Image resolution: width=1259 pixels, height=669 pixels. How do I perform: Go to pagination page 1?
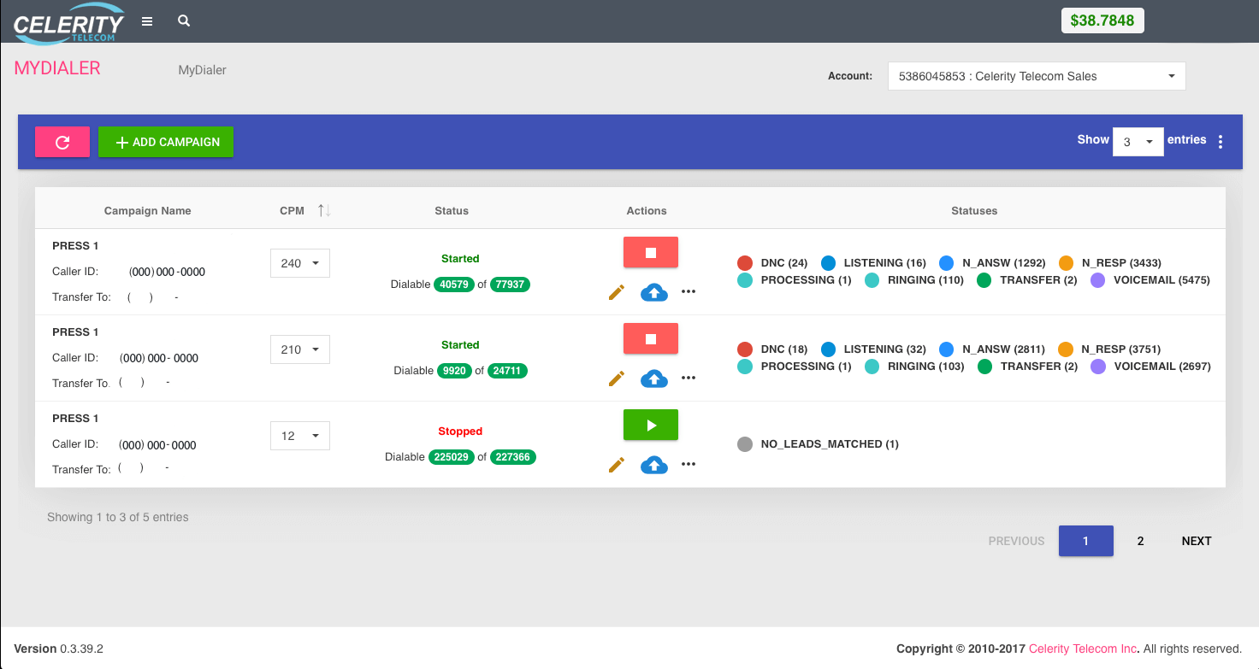tap(1086, 541)
